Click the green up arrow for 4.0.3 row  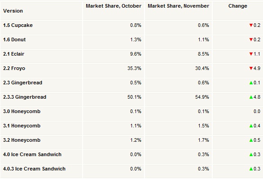tap(251, 169)
